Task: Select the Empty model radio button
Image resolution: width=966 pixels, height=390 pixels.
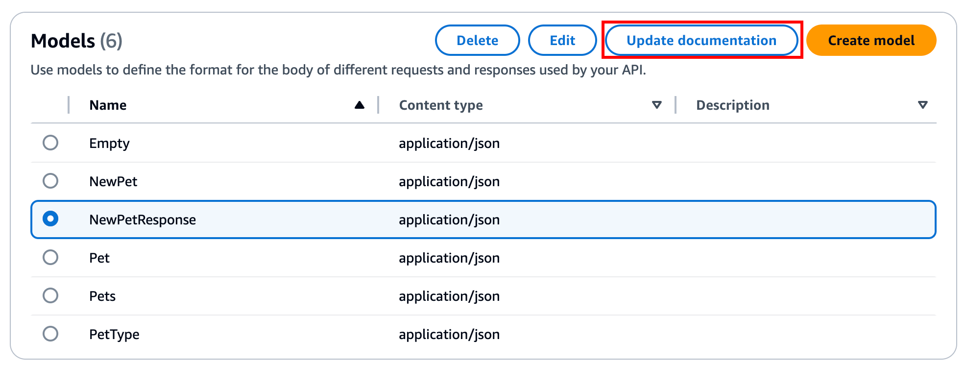Action: [50, 143]
